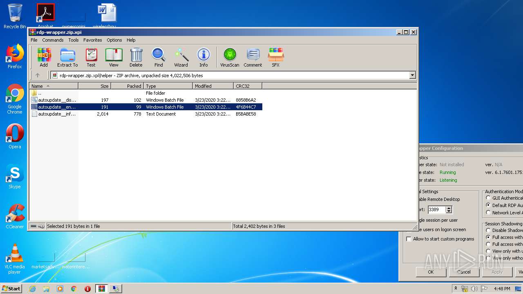Show hidden system tray icons
Viewport: 523px width, 294px height.
coord(456,289)
